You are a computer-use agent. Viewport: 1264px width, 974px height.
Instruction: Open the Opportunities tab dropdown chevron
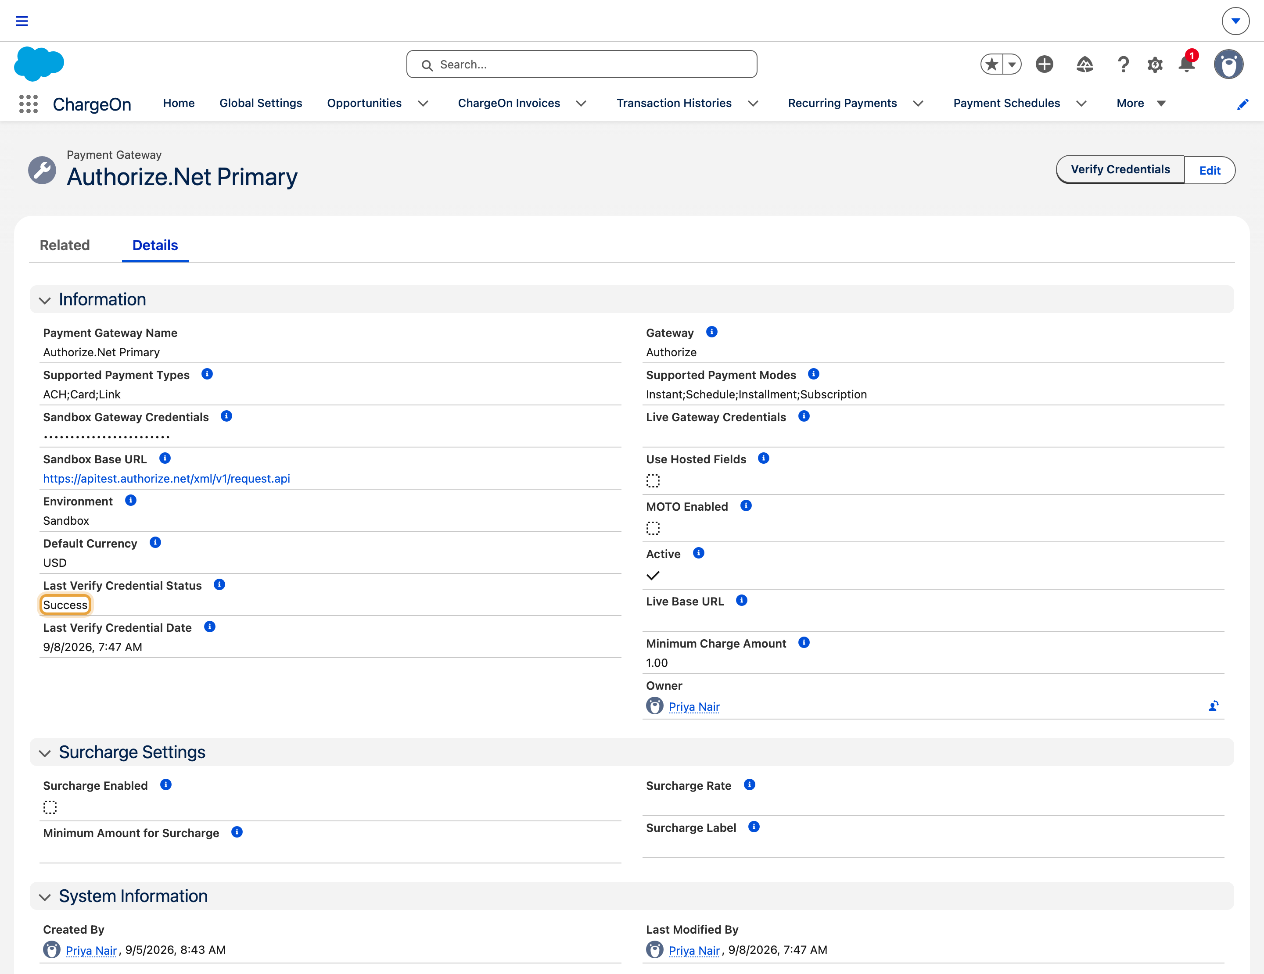click(x=423, y=104)
